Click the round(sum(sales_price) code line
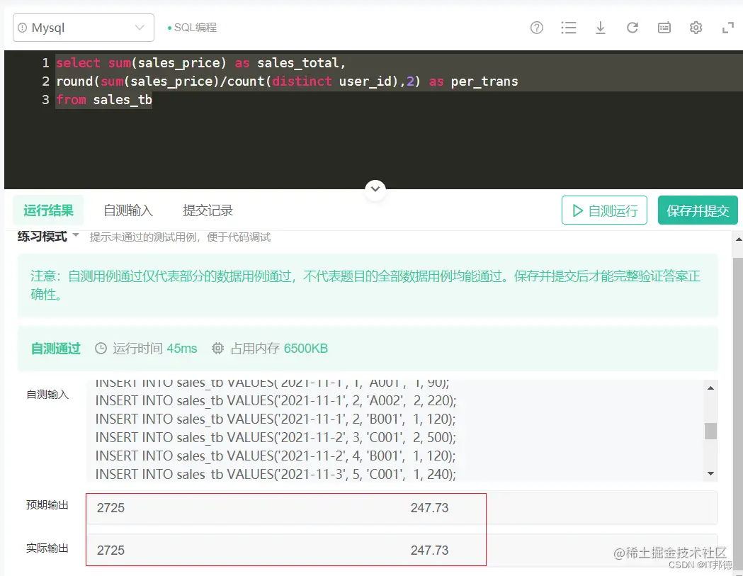This screenshot has height=576, width=743. point(287,81)
